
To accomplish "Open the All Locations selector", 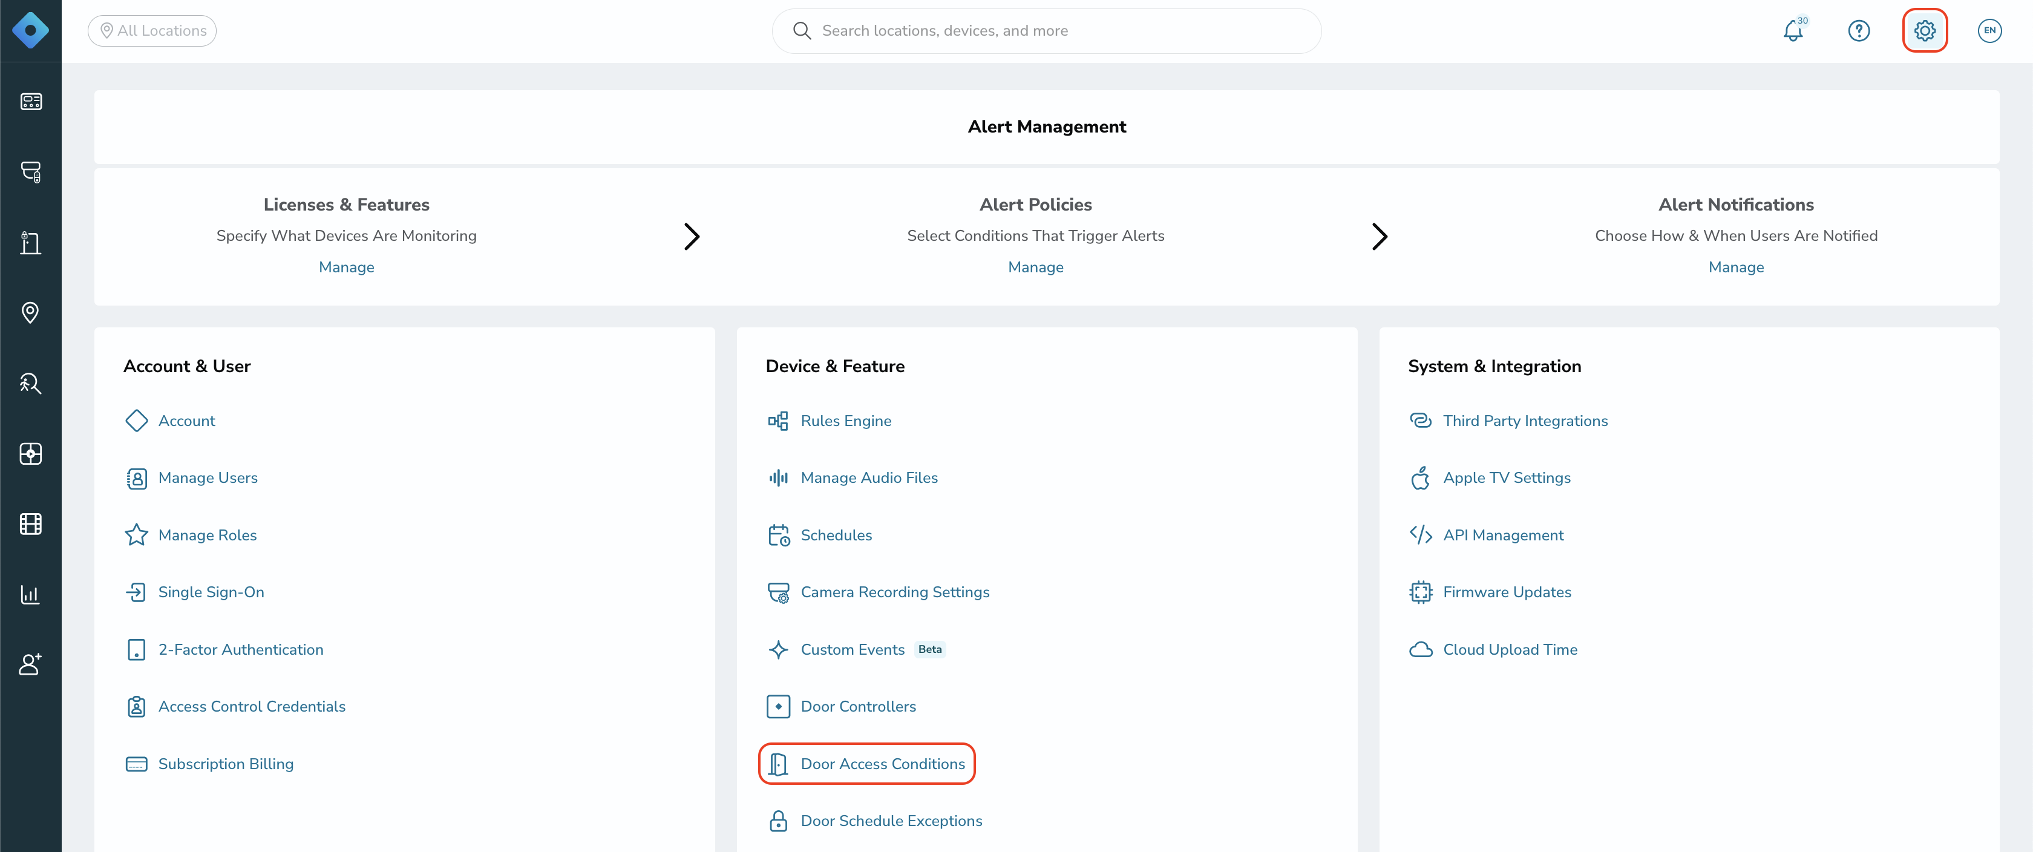I will point(152,31).
